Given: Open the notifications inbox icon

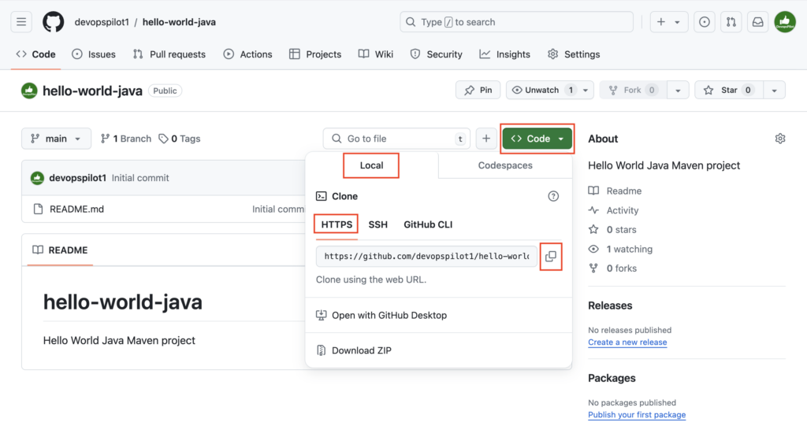Looking at the screenshot, I should pos(757,22).
